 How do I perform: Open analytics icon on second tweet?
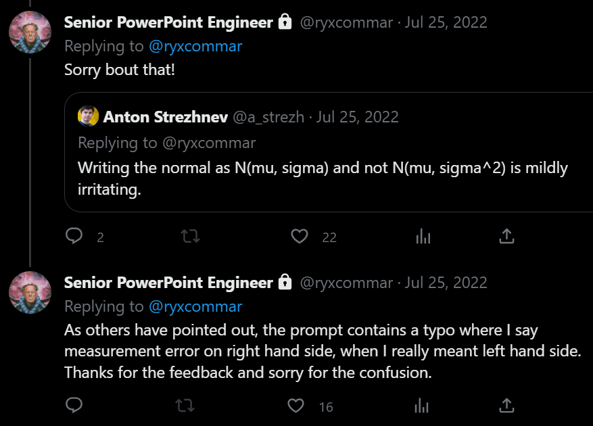pyautogui.click(x=422, y=406)
